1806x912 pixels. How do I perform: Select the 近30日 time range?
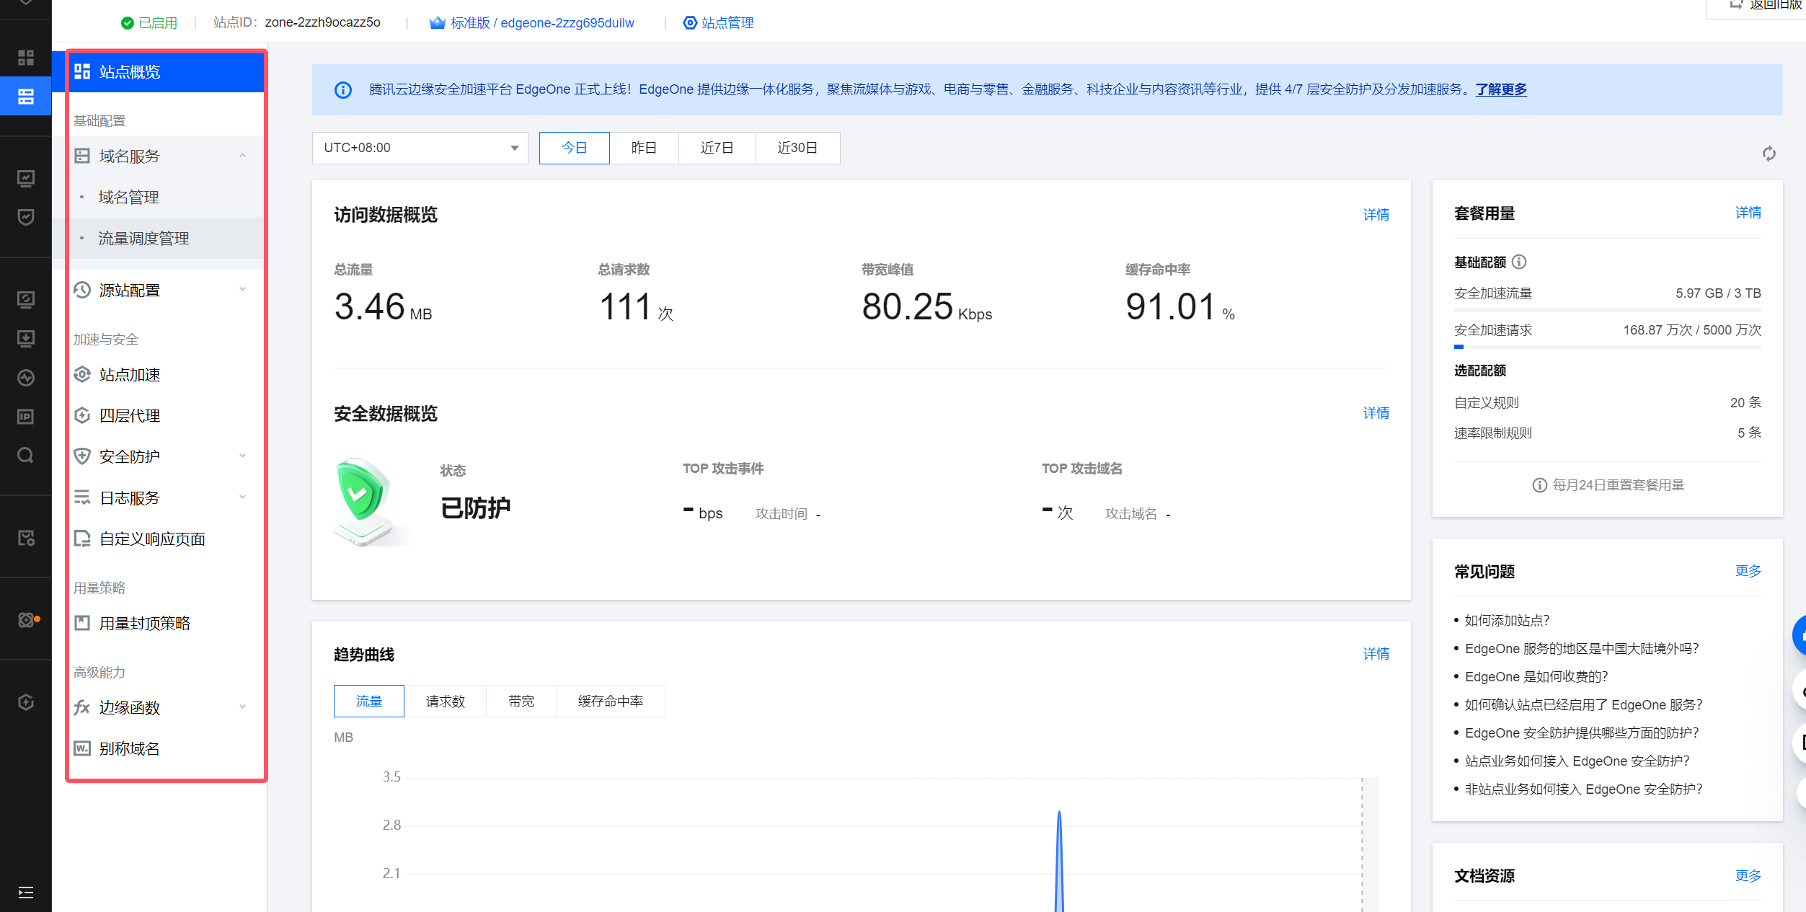tap(797, 148)
